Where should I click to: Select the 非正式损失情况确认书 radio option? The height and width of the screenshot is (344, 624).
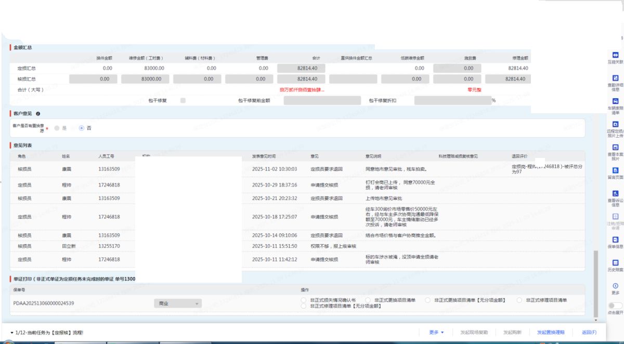[304, 300]
